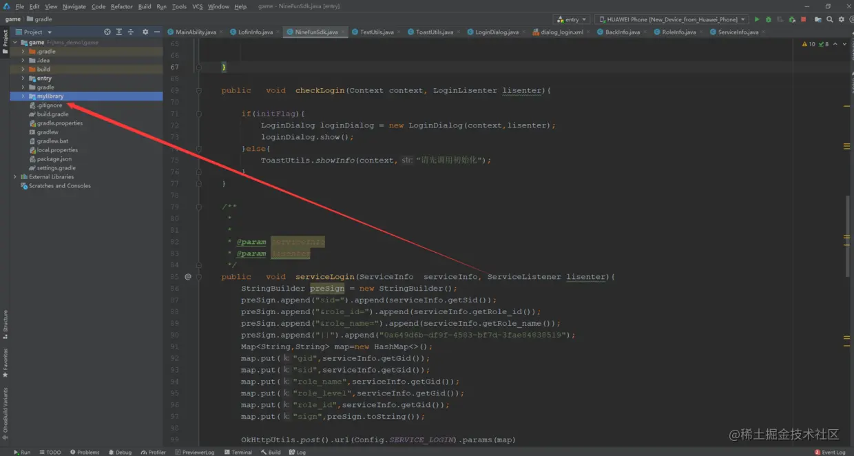Collapse the game root project node
Image resolution: width=854 pixels, height=456 pixels.
14,43
